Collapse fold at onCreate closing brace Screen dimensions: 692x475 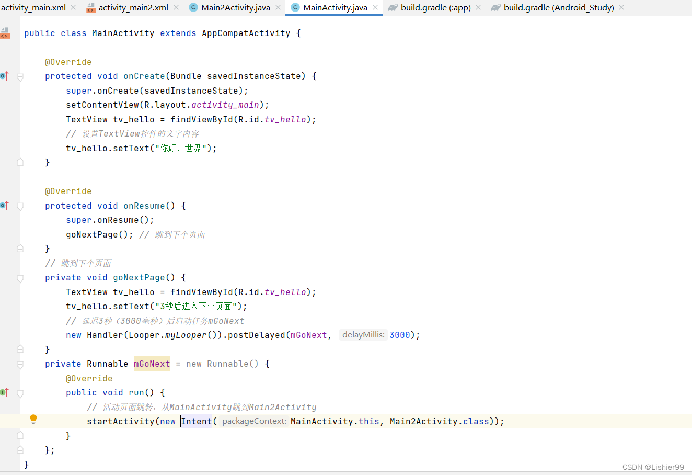20,162
